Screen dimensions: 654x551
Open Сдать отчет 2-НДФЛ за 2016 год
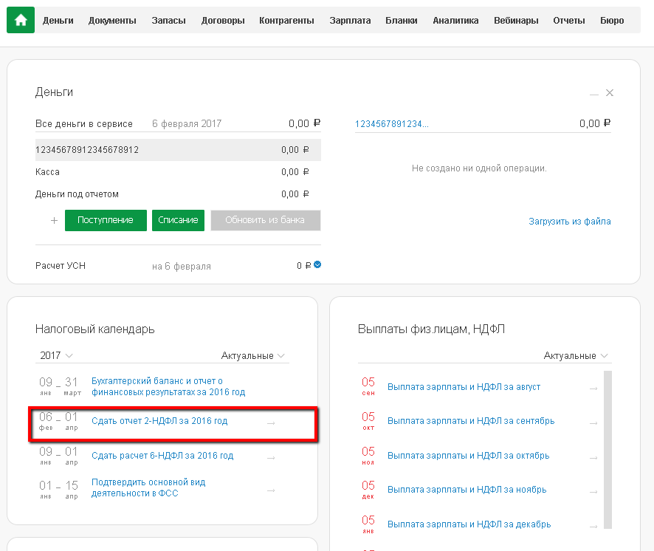point(159,421)
